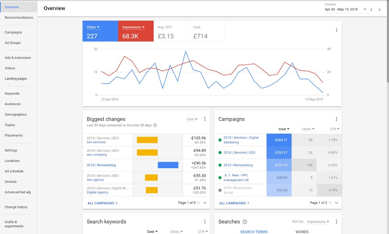The width and height of the screenshot is (389, 234).
Task: Open the Impressions metric dropdown
Action: pos(133,27)
